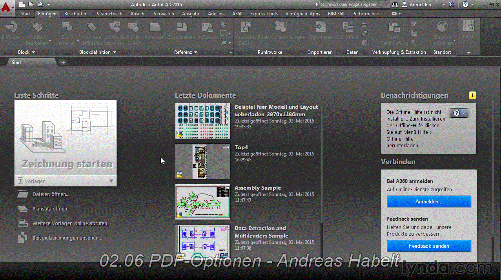Open the Assembly Sample thumbnail

(x=202, y=201)
